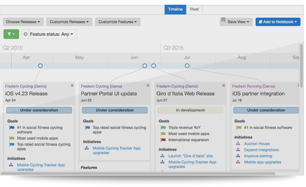
Task: Open Fredwin Cycling (Demo) link above Giro d'Italia Web Release
Action: 177,86
